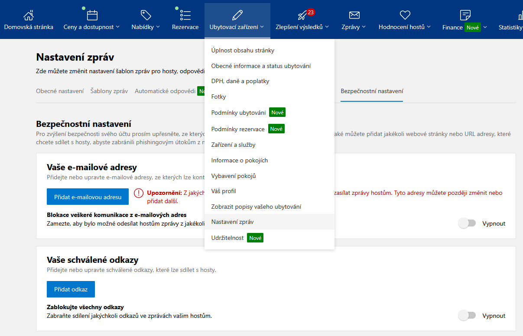The image size is (523, 336).
Task: Open Finance via the document icon
Action: (465, 14)
